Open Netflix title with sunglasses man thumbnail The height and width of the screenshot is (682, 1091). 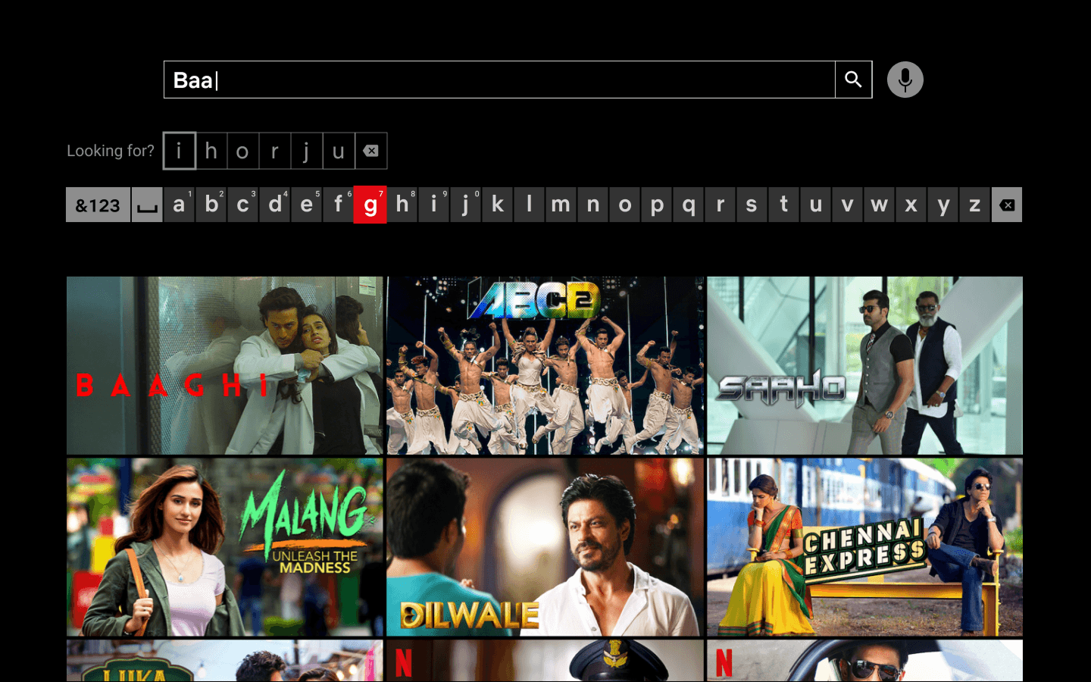click(865, 661)
